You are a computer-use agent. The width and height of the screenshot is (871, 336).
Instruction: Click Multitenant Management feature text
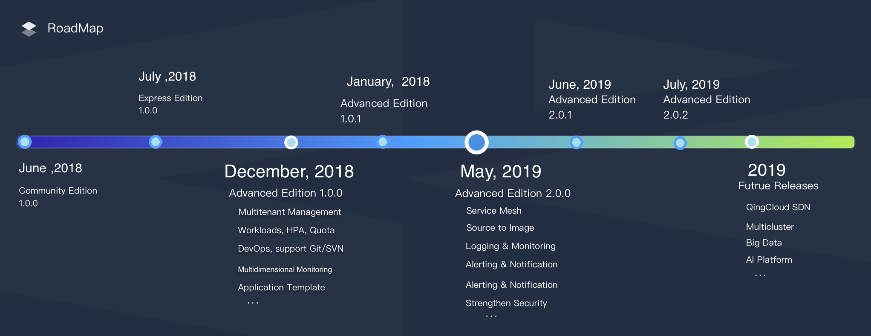coord(290,212)
